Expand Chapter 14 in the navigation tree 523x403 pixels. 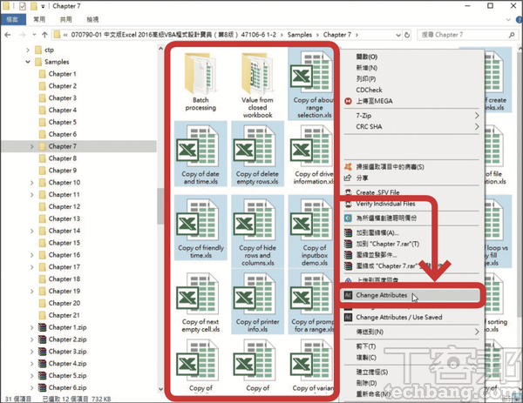[x=32, y=231]
